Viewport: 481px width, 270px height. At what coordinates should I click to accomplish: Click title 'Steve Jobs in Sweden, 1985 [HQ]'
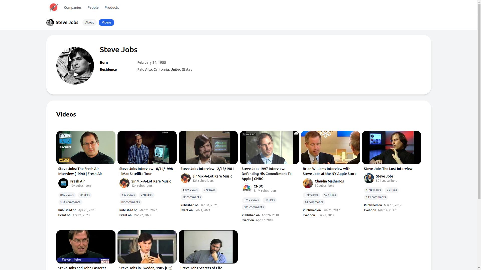click(146, 268)
